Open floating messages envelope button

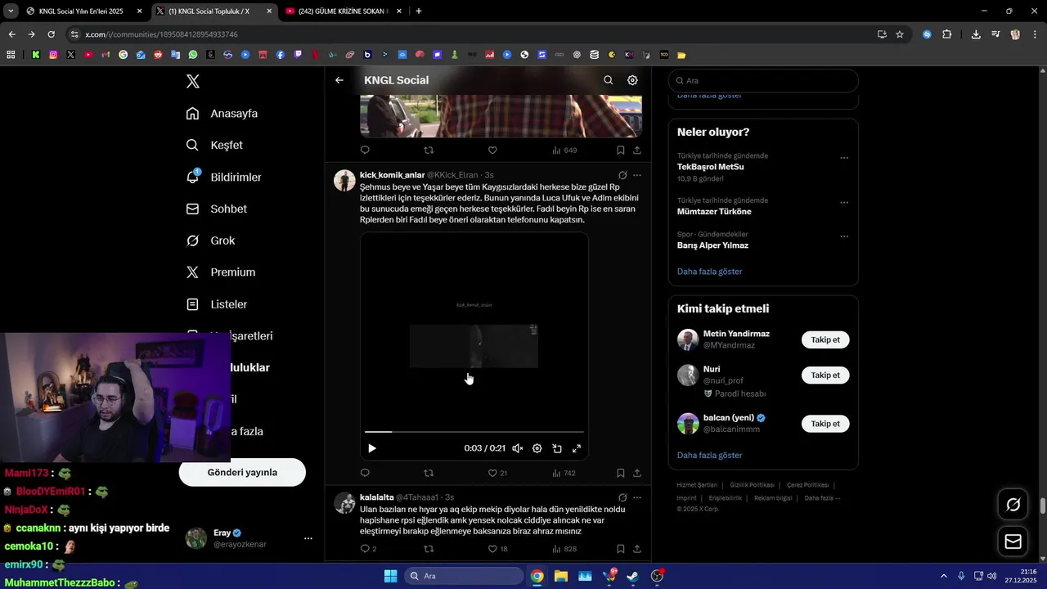click(1013, 542)
